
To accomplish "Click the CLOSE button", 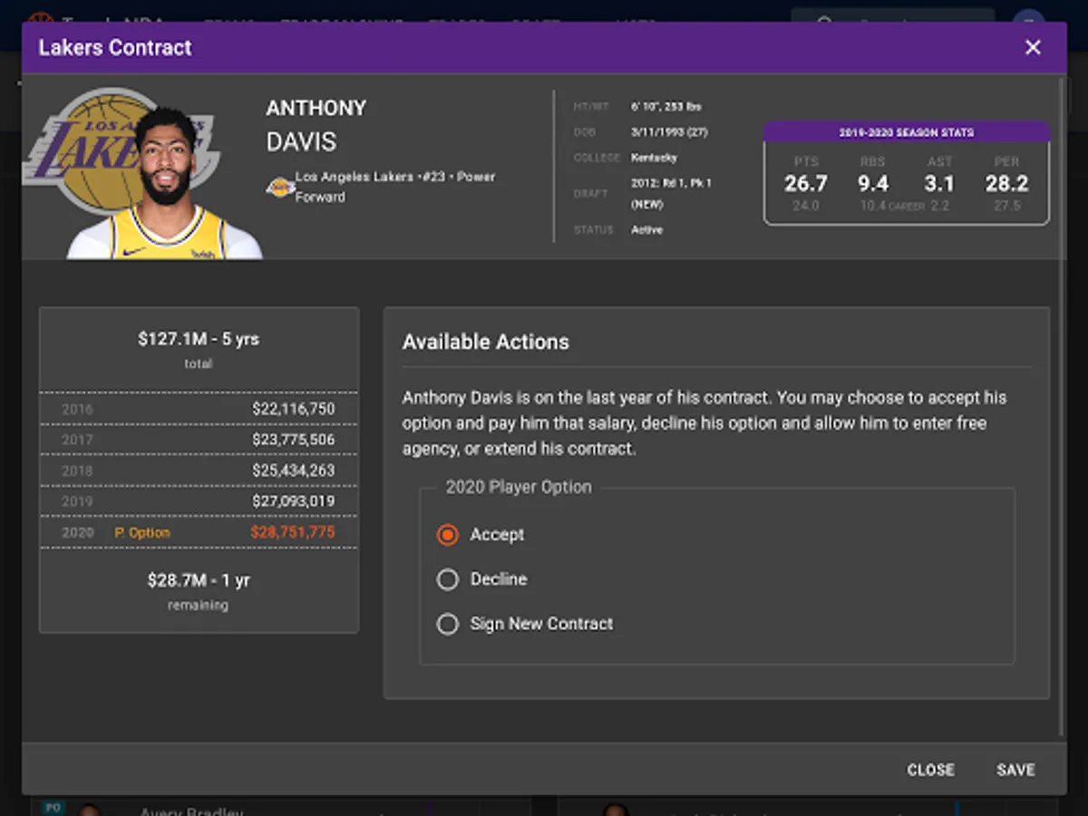I will [930, 770].
